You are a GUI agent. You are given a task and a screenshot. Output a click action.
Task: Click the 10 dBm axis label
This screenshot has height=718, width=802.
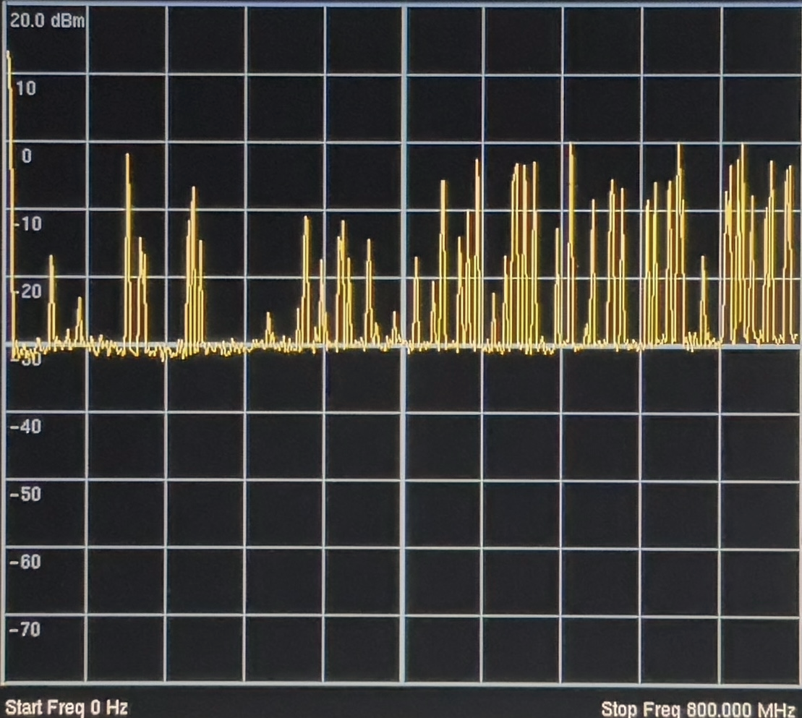click(26, 89)
